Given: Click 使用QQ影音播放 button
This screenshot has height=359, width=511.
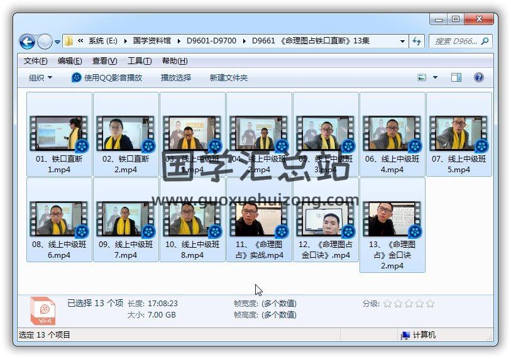Looking at the screenshot, I should click(107, 77).
